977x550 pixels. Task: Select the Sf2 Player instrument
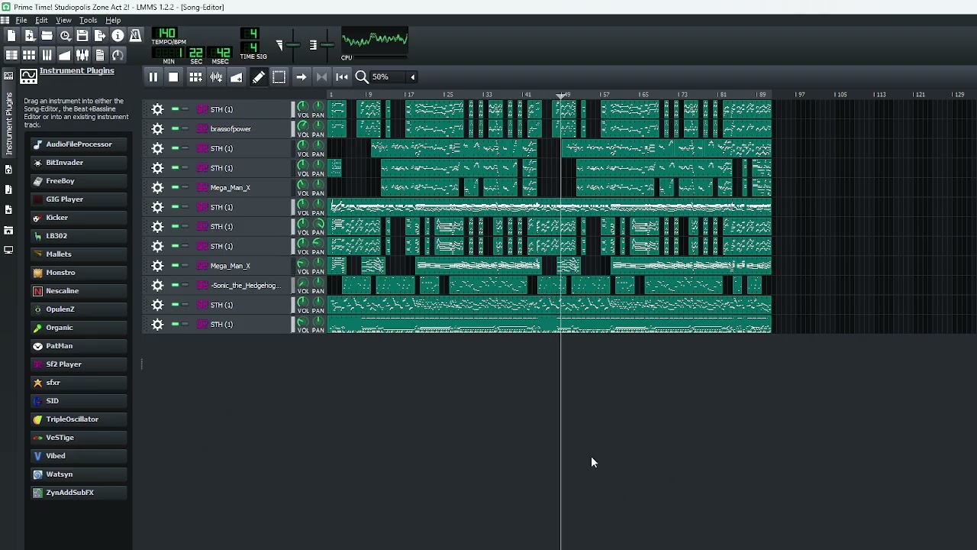coord(79,364)
